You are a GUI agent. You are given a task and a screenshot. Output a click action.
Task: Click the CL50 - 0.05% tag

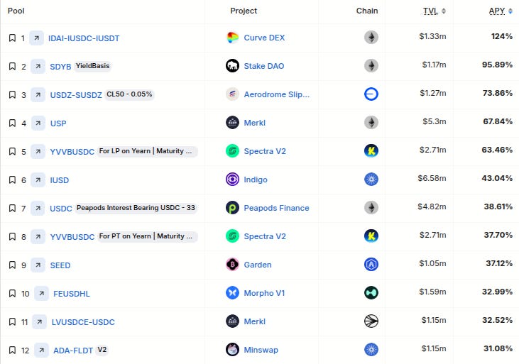[129, 94]
